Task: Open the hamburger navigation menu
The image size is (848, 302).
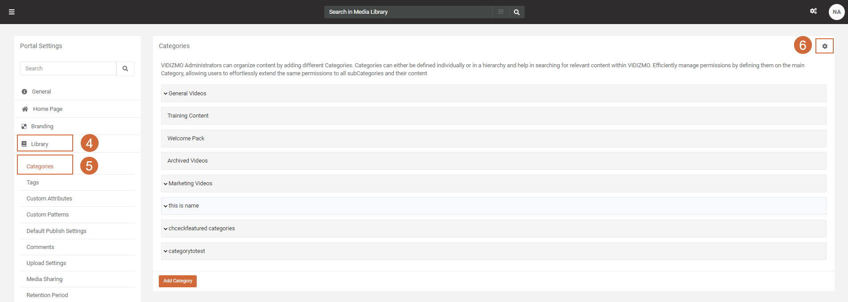Action: (x=12, y=12)
